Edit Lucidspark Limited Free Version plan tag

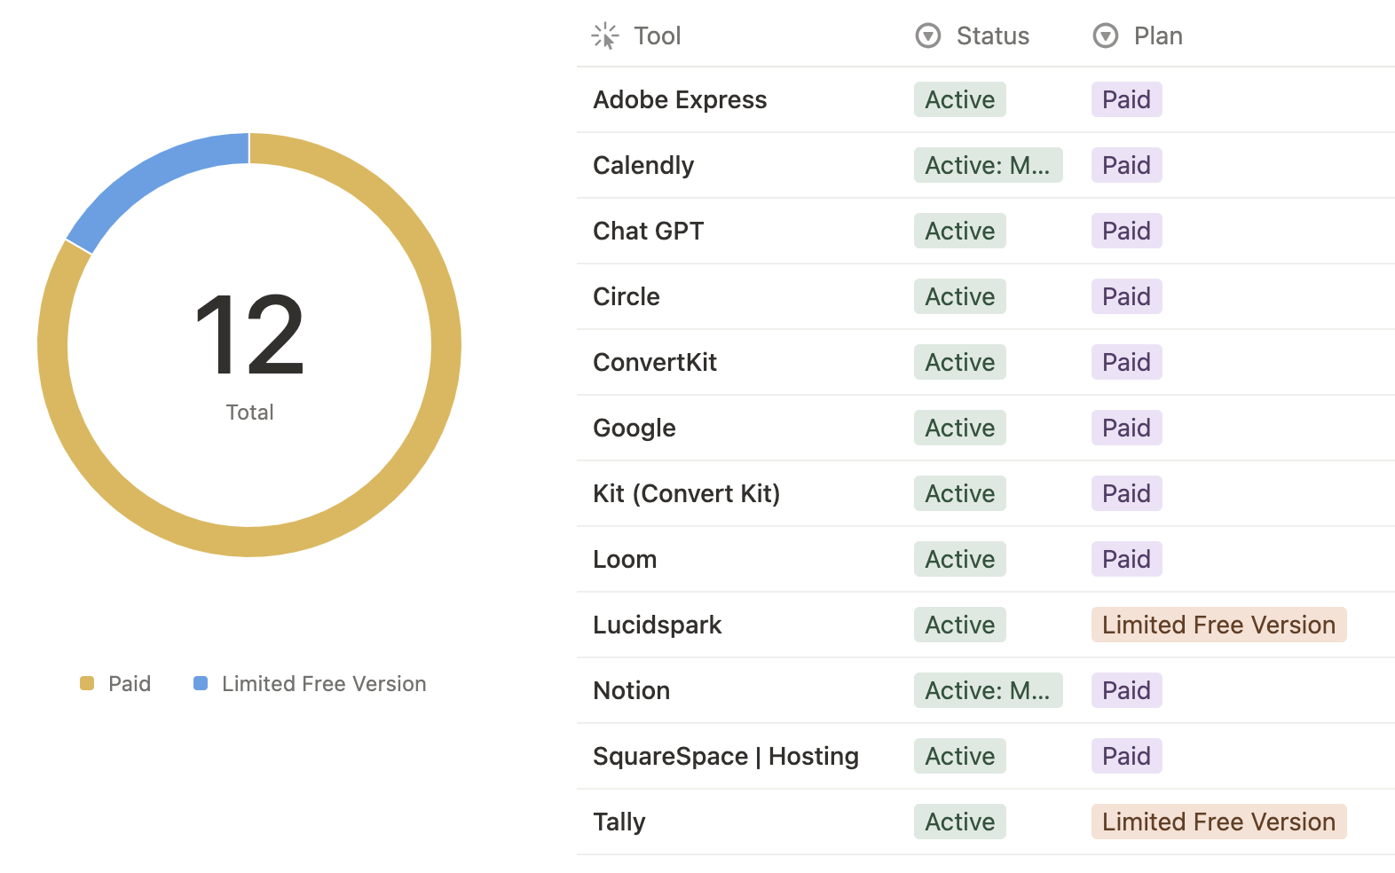[1219, 625]
